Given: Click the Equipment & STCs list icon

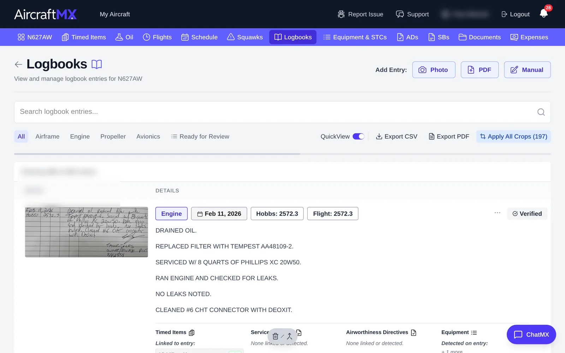Looking at the screenshot, I should 327,37.
